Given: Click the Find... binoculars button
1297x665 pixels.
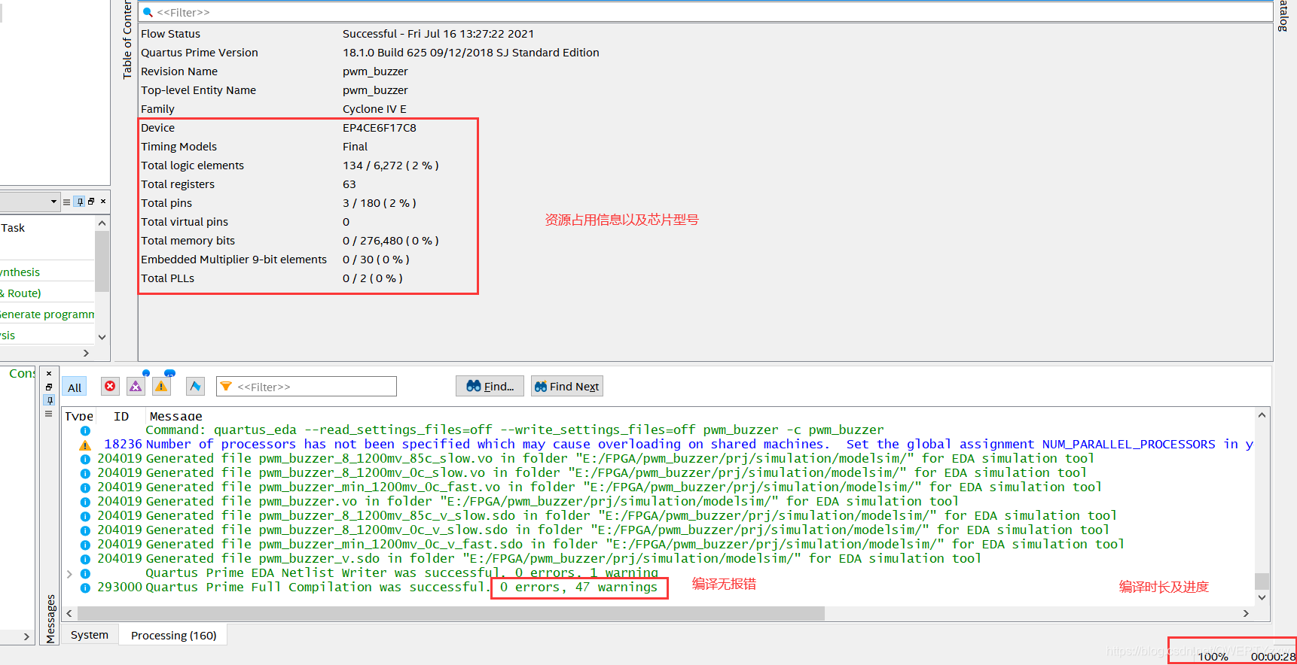Looking at the screenshot, I should pos(490,386).
